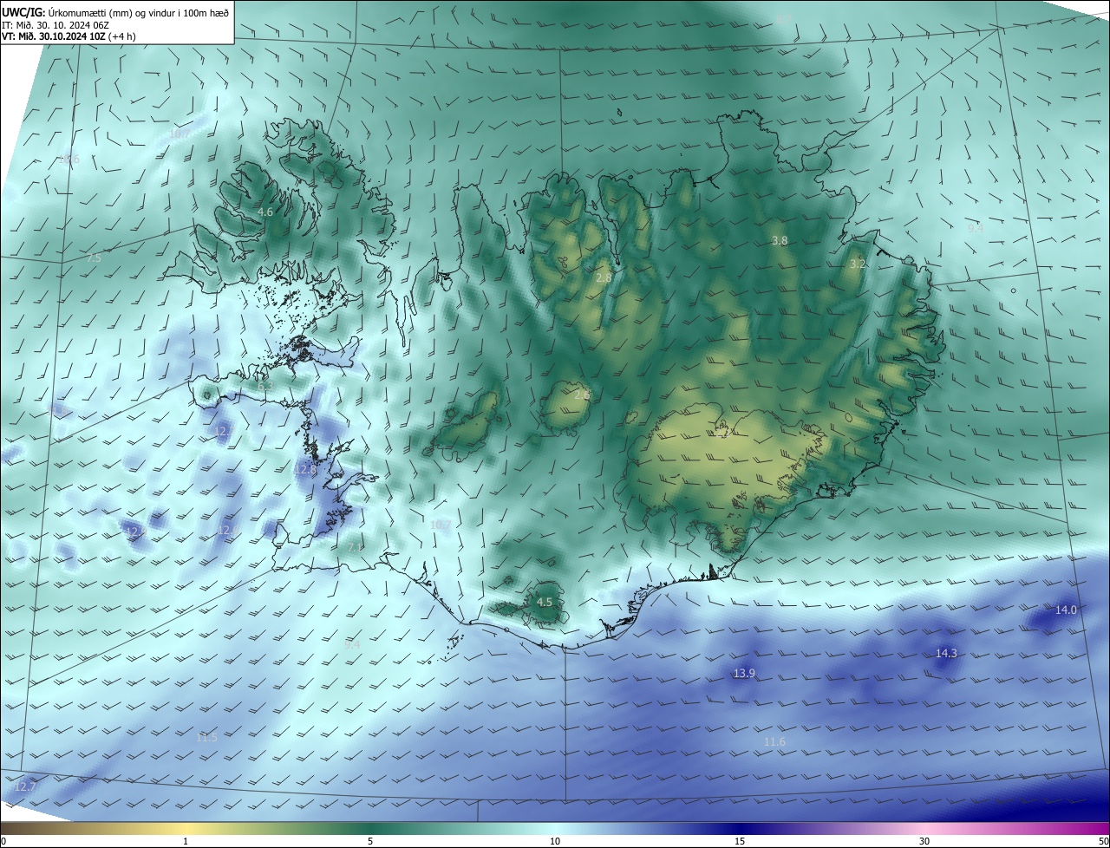Click the 15 tick on the color scale

pos(740,841)
